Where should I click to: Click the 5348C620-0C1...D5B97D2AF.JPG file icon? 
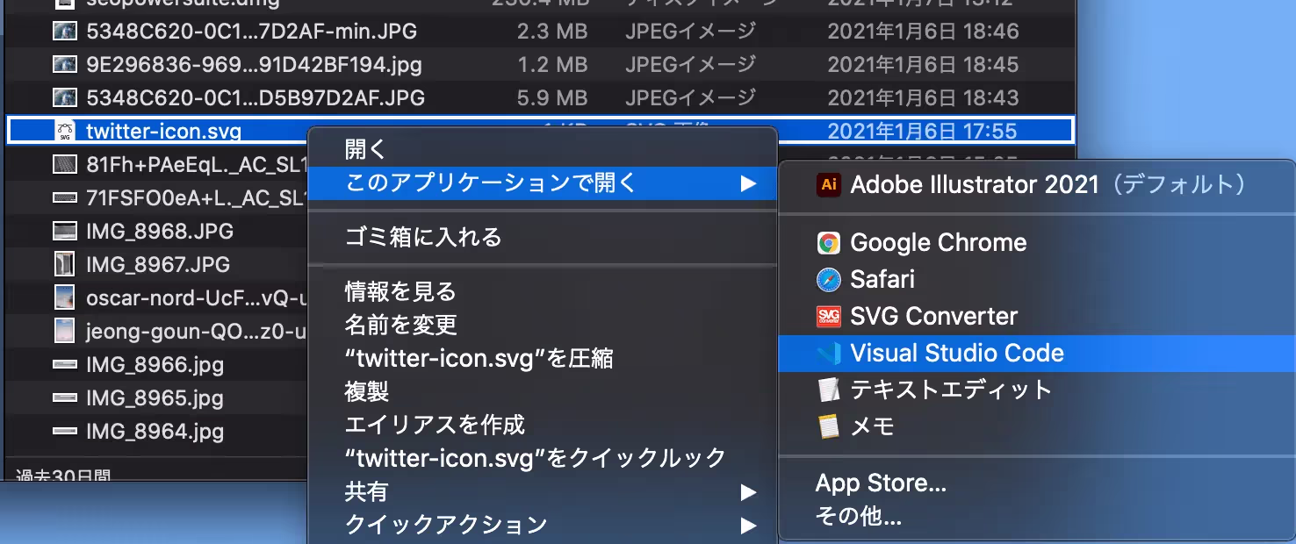[64, 97]
